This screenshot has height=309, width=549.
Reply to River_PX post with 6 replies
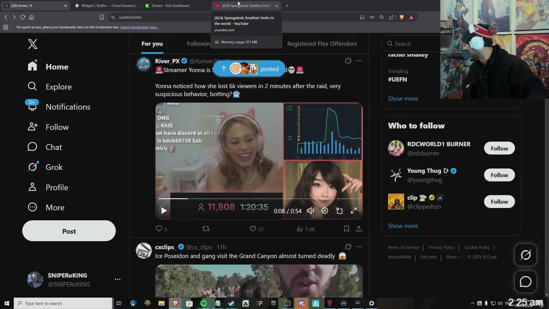pyautogui.click(x=161, y=229)
